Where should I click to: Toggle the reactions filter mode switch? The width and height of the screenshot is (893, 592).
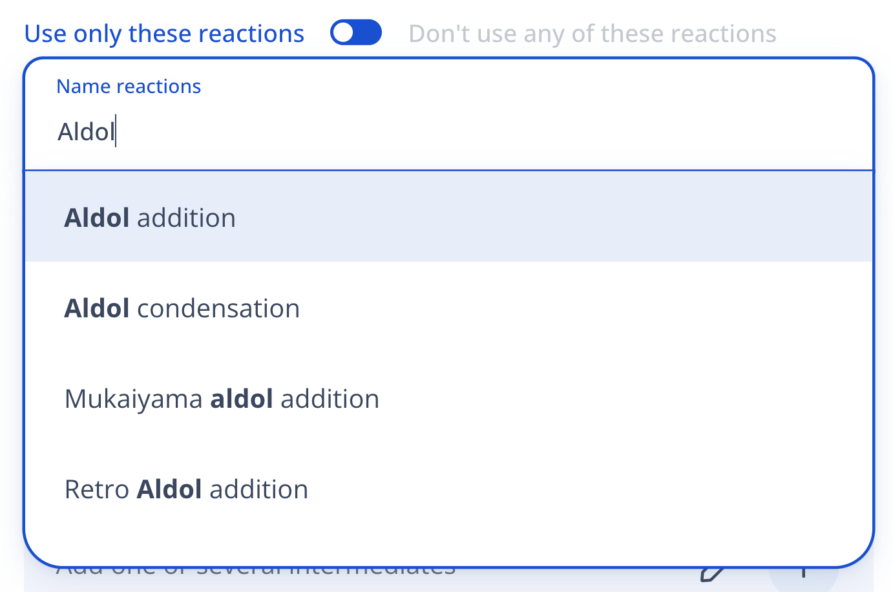(x=355, y=33)
